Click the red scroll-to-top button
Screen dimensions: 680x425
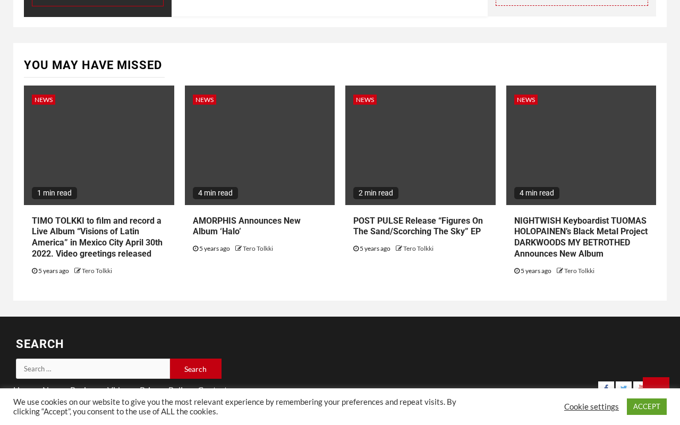pos(656,383)
